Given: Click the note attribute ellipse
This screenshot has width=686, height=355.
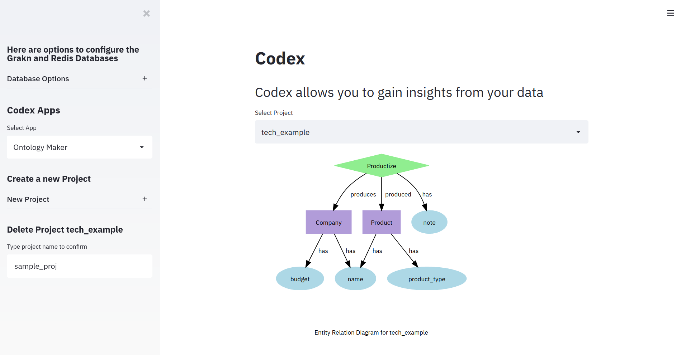Looking at the screenshot, I should point(429,222).
